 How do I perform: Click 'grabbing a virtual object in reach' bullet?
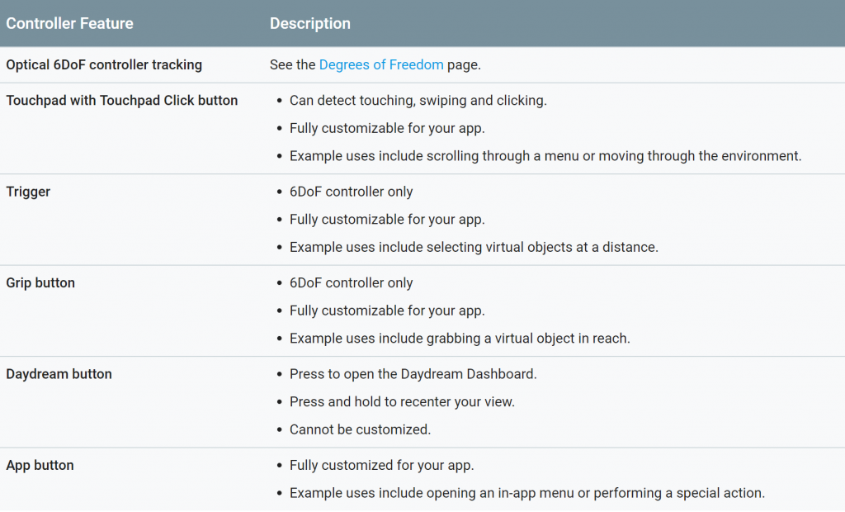coord(460,339)
